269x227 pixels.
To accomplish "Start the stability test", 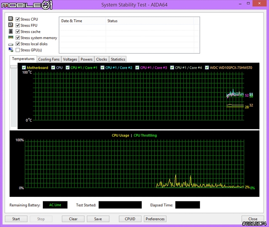I will coord(16,219).
